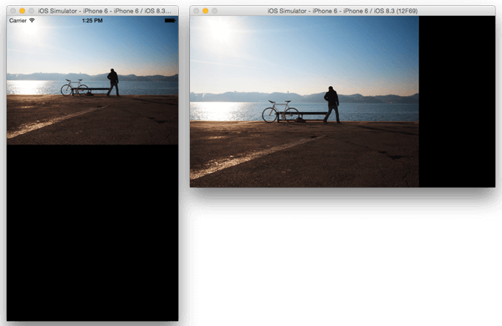Viewport: 502px width, 326px height.
Task: Tap the standing man in the portrait simulator photo
Action: [113, 82]
